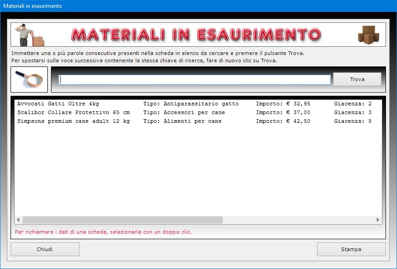Click 'Giacenza: 5' value
The height and width of the screenshot is (269, 397).
[353, 121]
